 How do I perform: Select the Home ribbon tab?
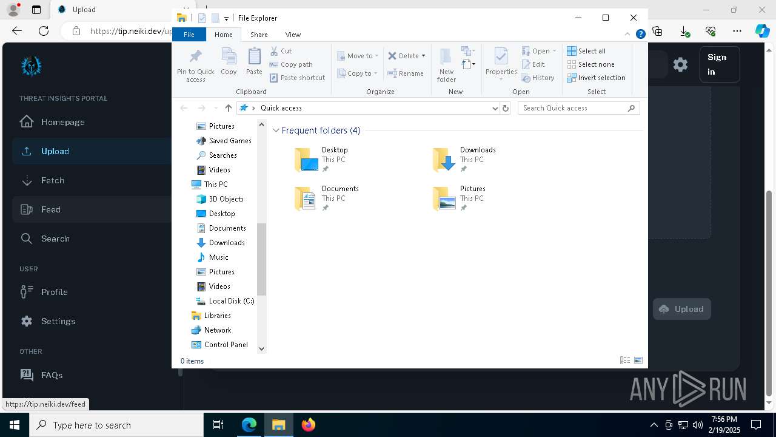223,35
